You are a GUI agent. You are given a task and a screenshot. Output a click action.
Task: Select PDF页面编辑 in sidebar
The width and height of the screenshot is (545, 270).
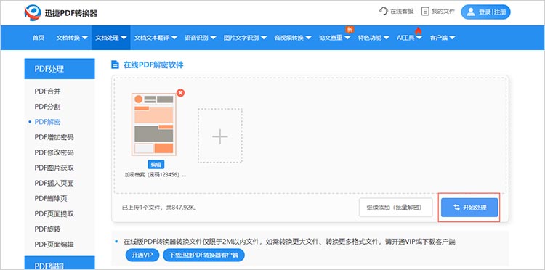pyautogui.click(x=54, y=244)
